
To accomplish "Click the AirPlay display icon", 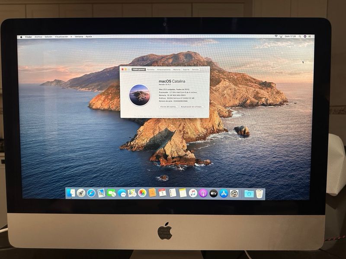I will (x=281, y=36).
